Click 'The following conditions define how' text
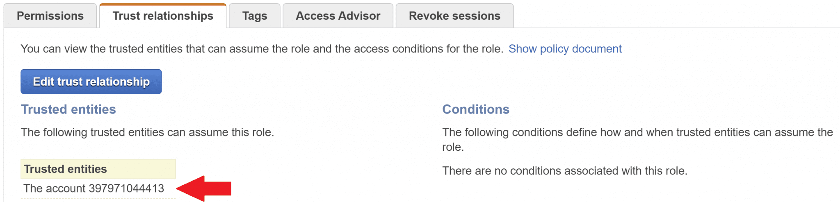This screenshot has height=202, width=840. click(x=637, y=132)
